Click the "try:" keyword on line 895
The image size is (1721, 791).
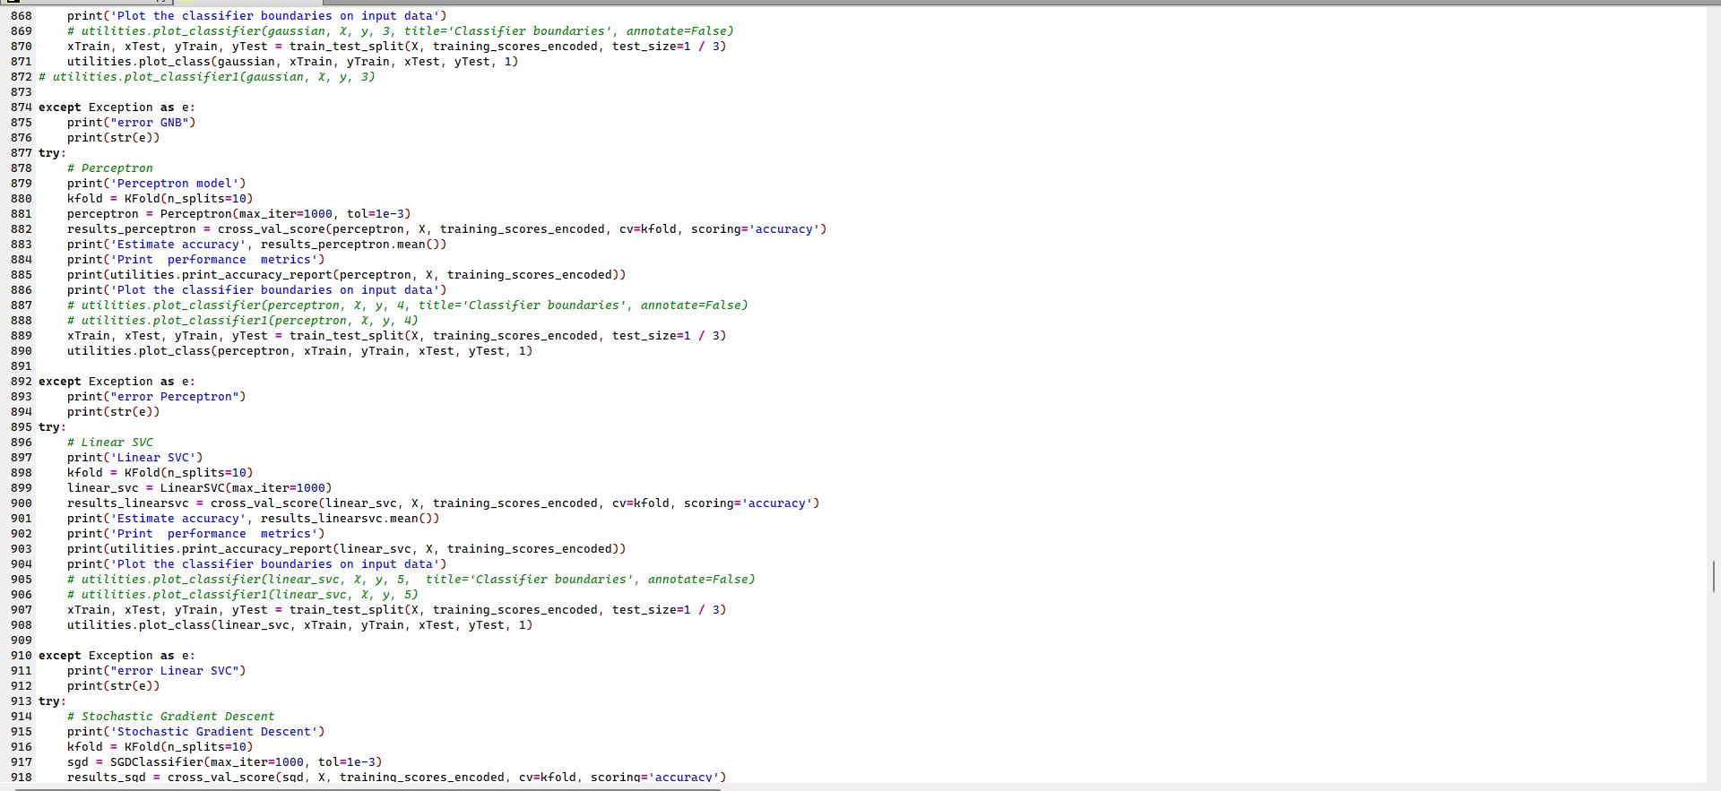point(52,427)
